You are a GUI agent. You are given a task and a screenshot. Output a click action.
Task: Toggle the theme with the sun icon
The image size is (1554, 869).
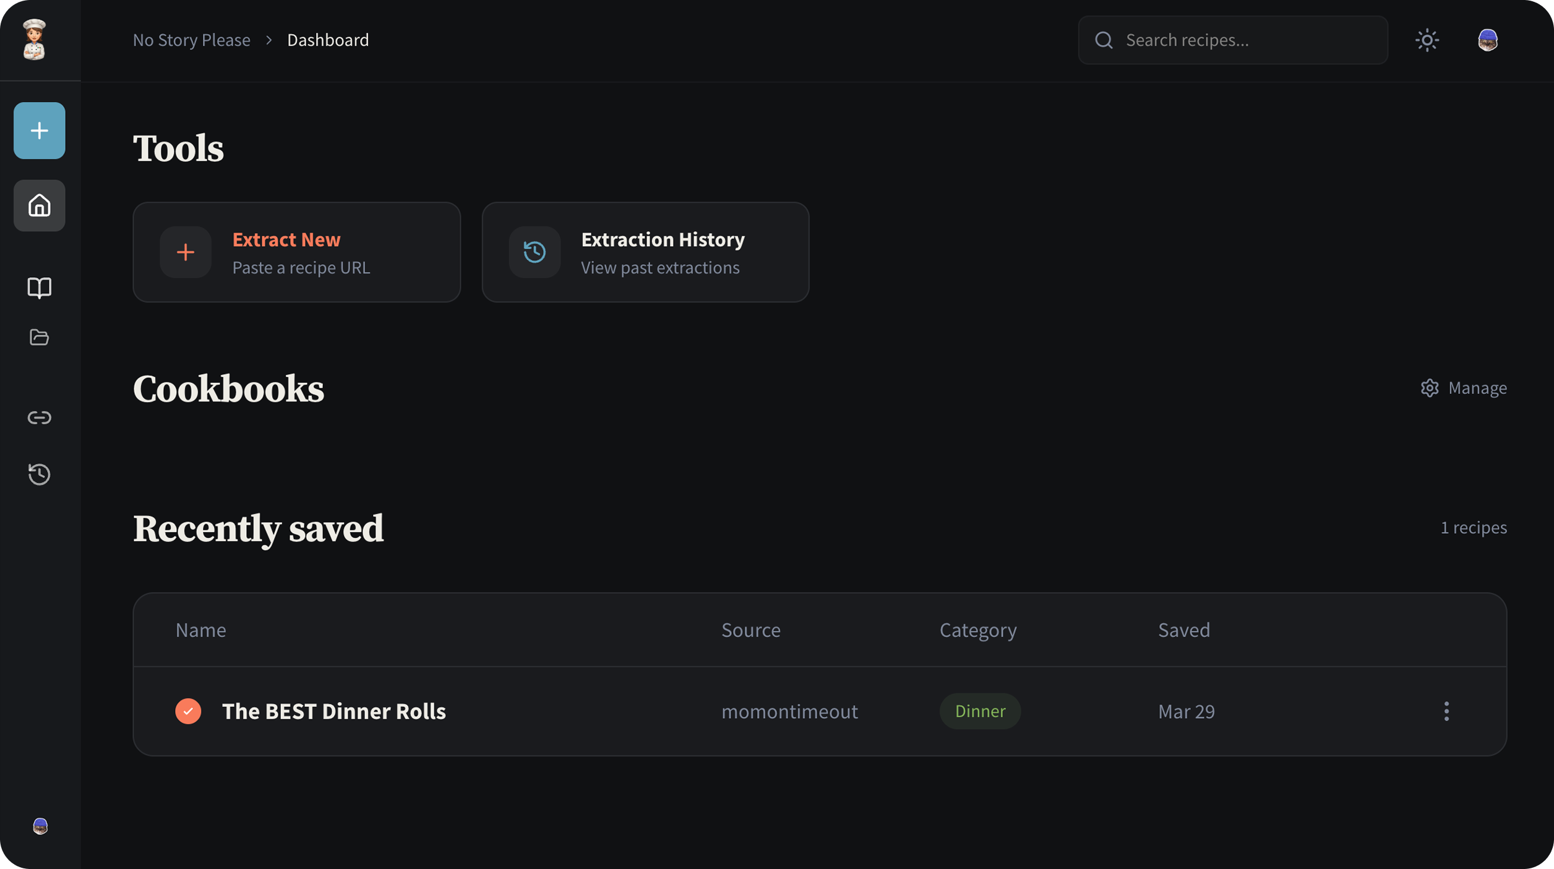click(x=1427, y=40)
